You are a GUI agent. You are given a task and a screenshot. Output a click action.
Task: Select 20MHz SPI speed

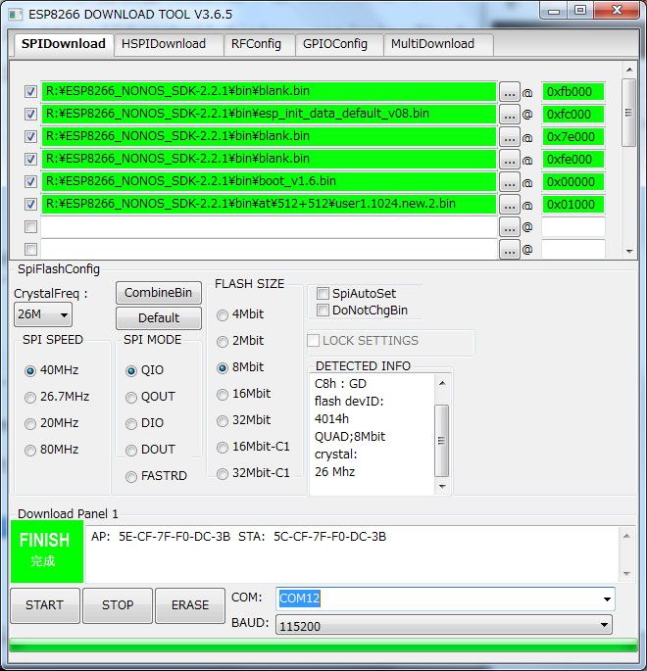click(x=30, y=424)
